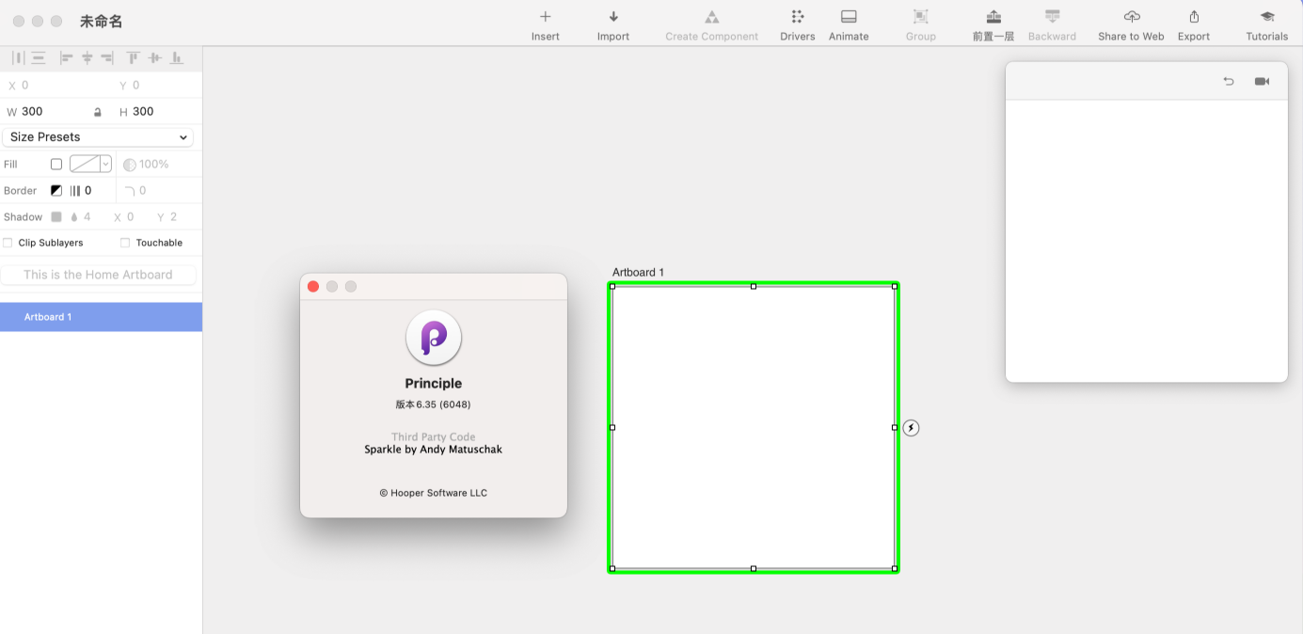
Task: Close the About Principle window
Action: 313,287
